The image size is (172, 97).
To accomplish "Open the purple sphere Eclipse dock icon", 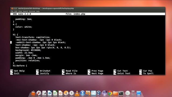I will [104, 93].
